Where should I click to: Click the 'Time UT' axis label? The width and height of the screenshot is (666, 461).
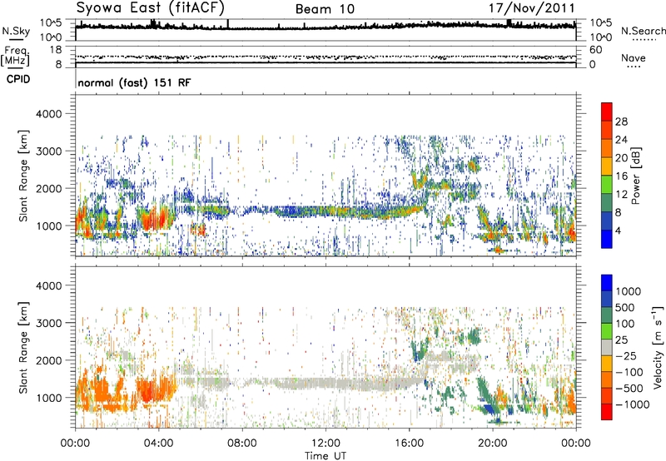(x=326, y=456)
